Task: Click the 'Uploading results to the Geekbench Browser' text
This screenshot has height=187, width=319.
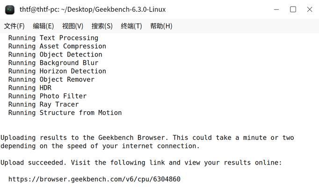Action: click(84, 137)
